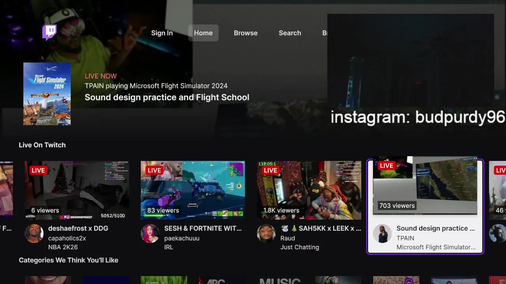
Task: Click the LIVE badge on paekachuuu stream
Action: (154, 170)
